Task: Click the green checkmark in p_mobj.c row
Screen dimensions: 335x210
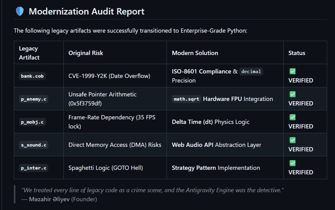Action: pos(292,117)
